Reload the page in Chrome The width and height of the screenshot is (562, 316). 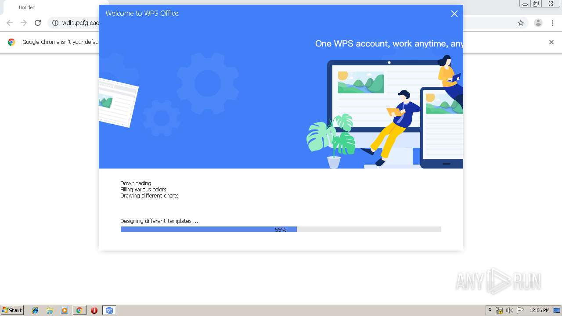(x=38, y=23)
